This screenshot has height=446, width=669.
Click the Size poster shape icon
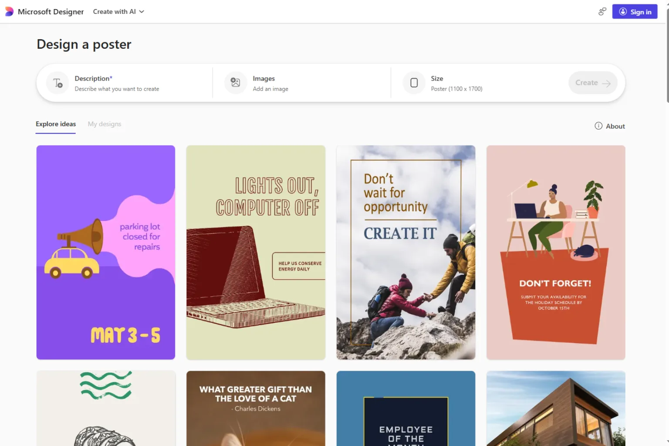(414, 83)
